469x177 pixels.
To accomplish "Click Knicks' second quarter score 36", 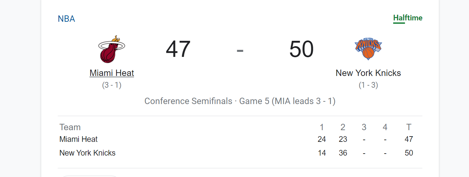I will pyautogui.click(x=343, y=153).
